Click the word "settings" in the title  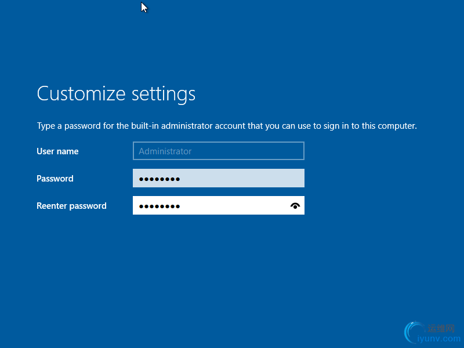coord(164,94)
